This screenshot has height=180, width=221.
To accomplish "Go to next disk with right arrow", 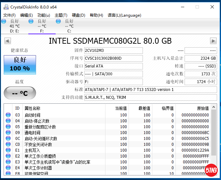I will [213, 41].
